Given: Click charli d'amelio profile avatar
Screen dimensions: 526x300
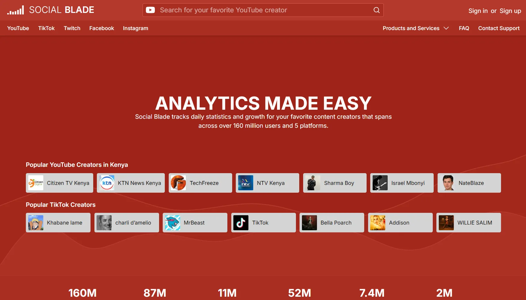Looking at the screenshot, I should 104,223.
